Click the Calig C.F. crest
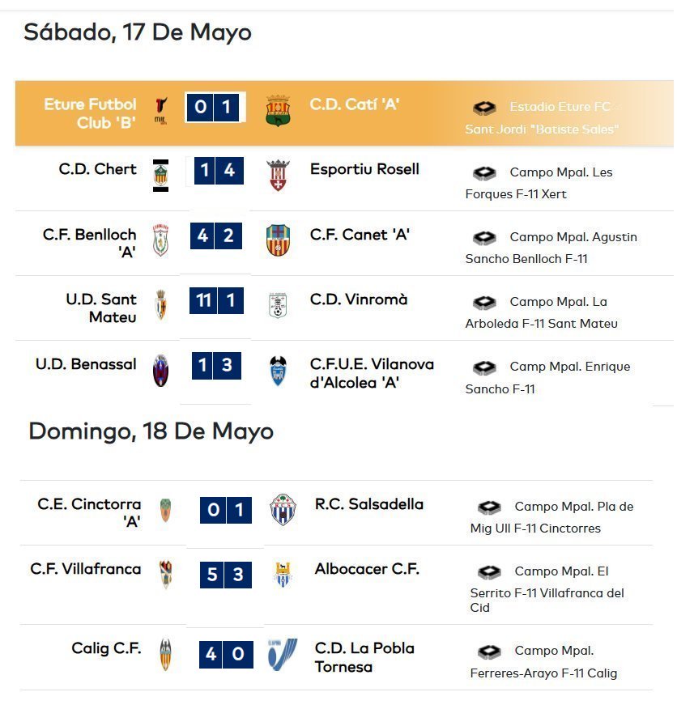 (165, 654)
